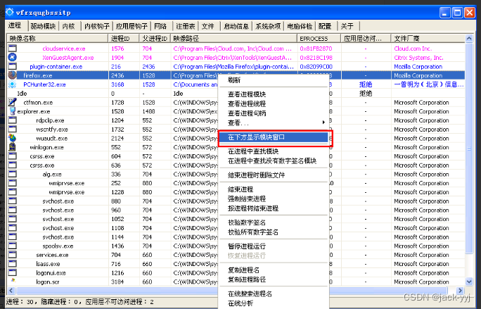Choose 暂停进程运行 menu entry
This screenshot has width=481, height=309.
coord(274,246)
